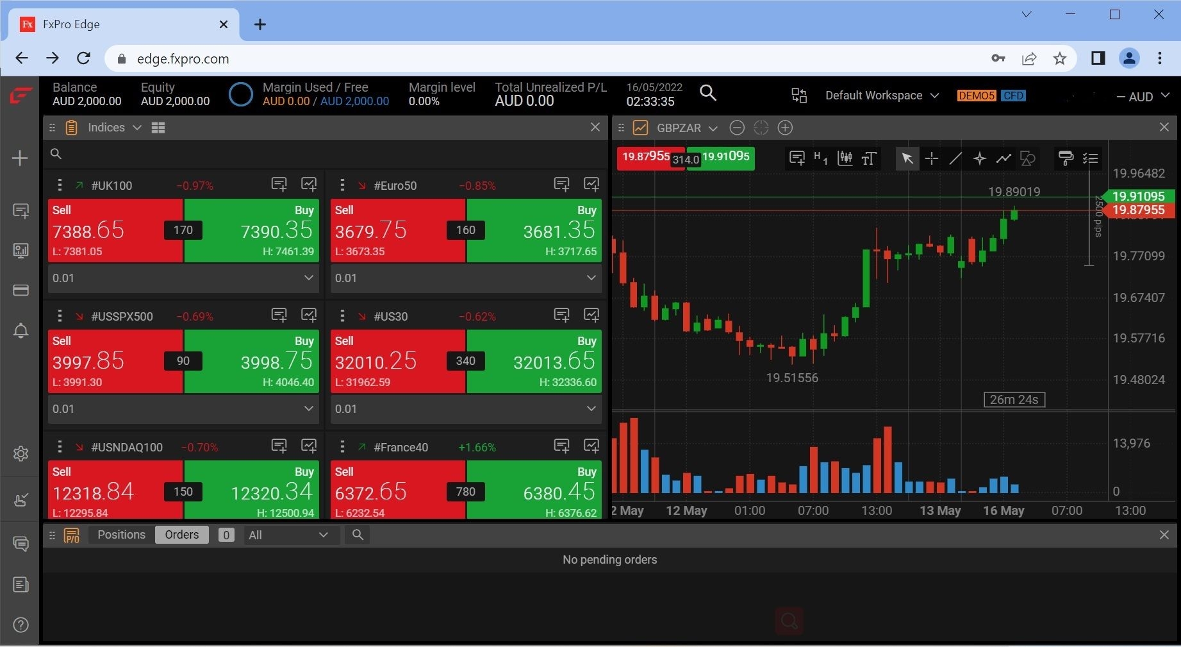The width and height of the screenshot is (1181, 647).
Task: Open the Default Workspace dropdown
Action: tap(880, 95)
